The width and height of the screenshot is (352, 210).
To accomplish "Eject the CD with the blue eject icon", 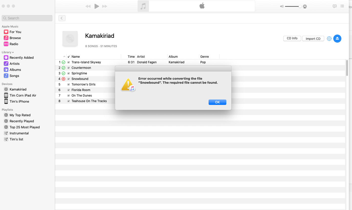I will click(x=337, y=38).
